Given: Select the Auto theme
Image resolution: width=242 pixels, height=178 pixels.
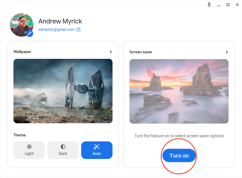Looking at the screenshot, I should click(97, 150).
